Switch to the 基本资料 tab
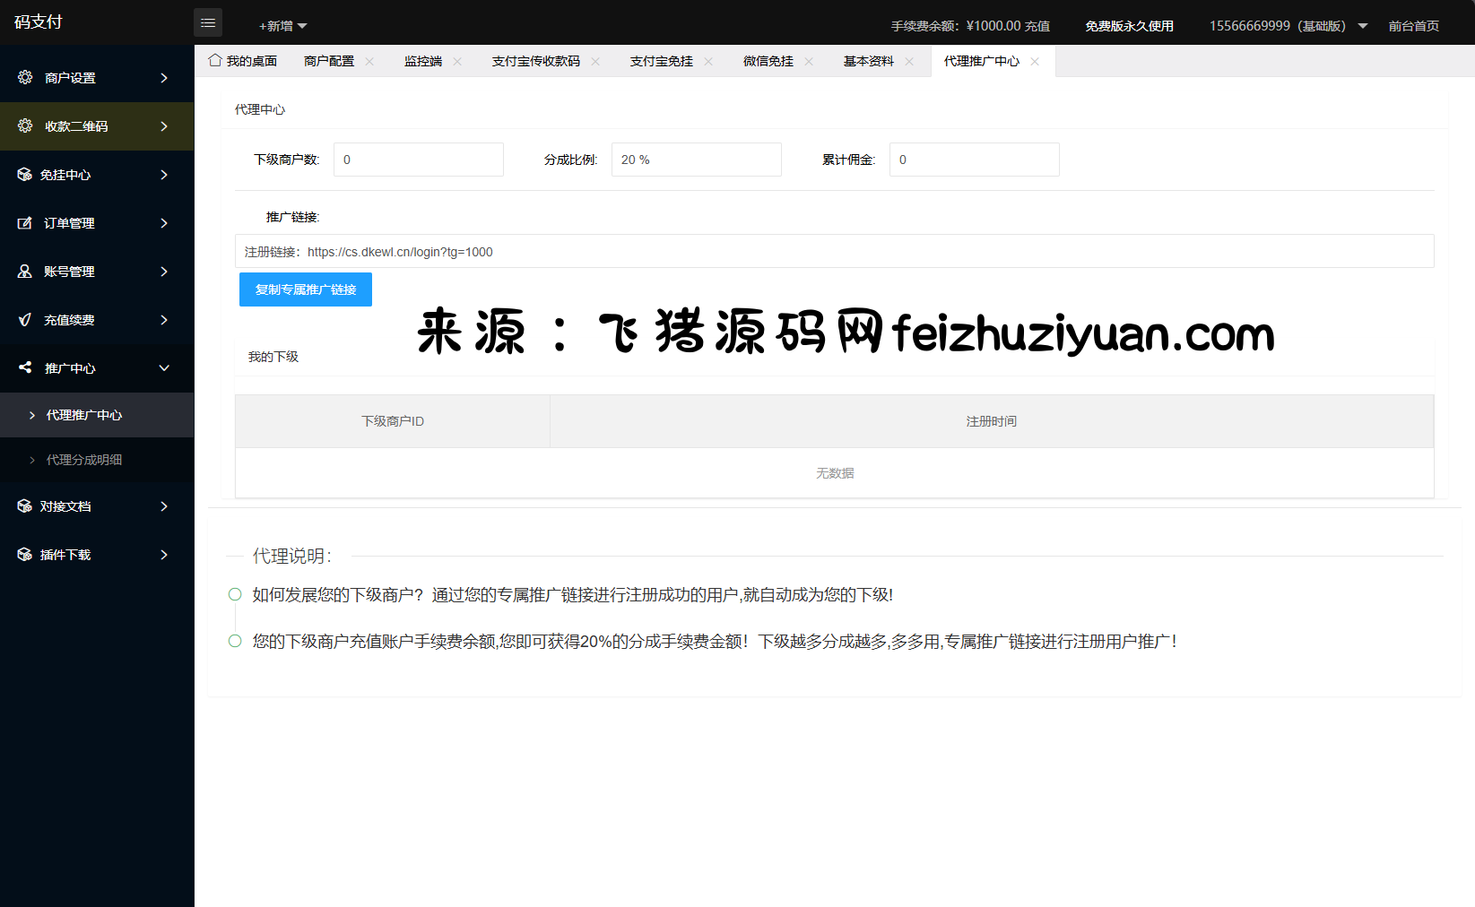The height and width of the screenshot is (907, 1475). [868, 62]
